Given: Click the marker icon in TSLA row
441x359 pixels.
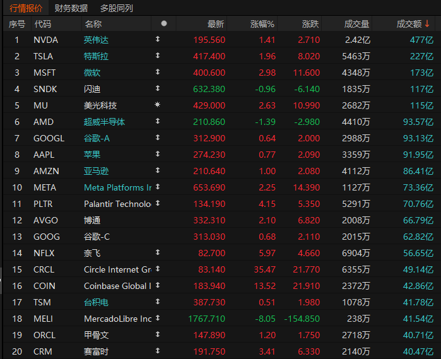Looking at the screenshot, I should pyautogui.click(x=158, y=56).
